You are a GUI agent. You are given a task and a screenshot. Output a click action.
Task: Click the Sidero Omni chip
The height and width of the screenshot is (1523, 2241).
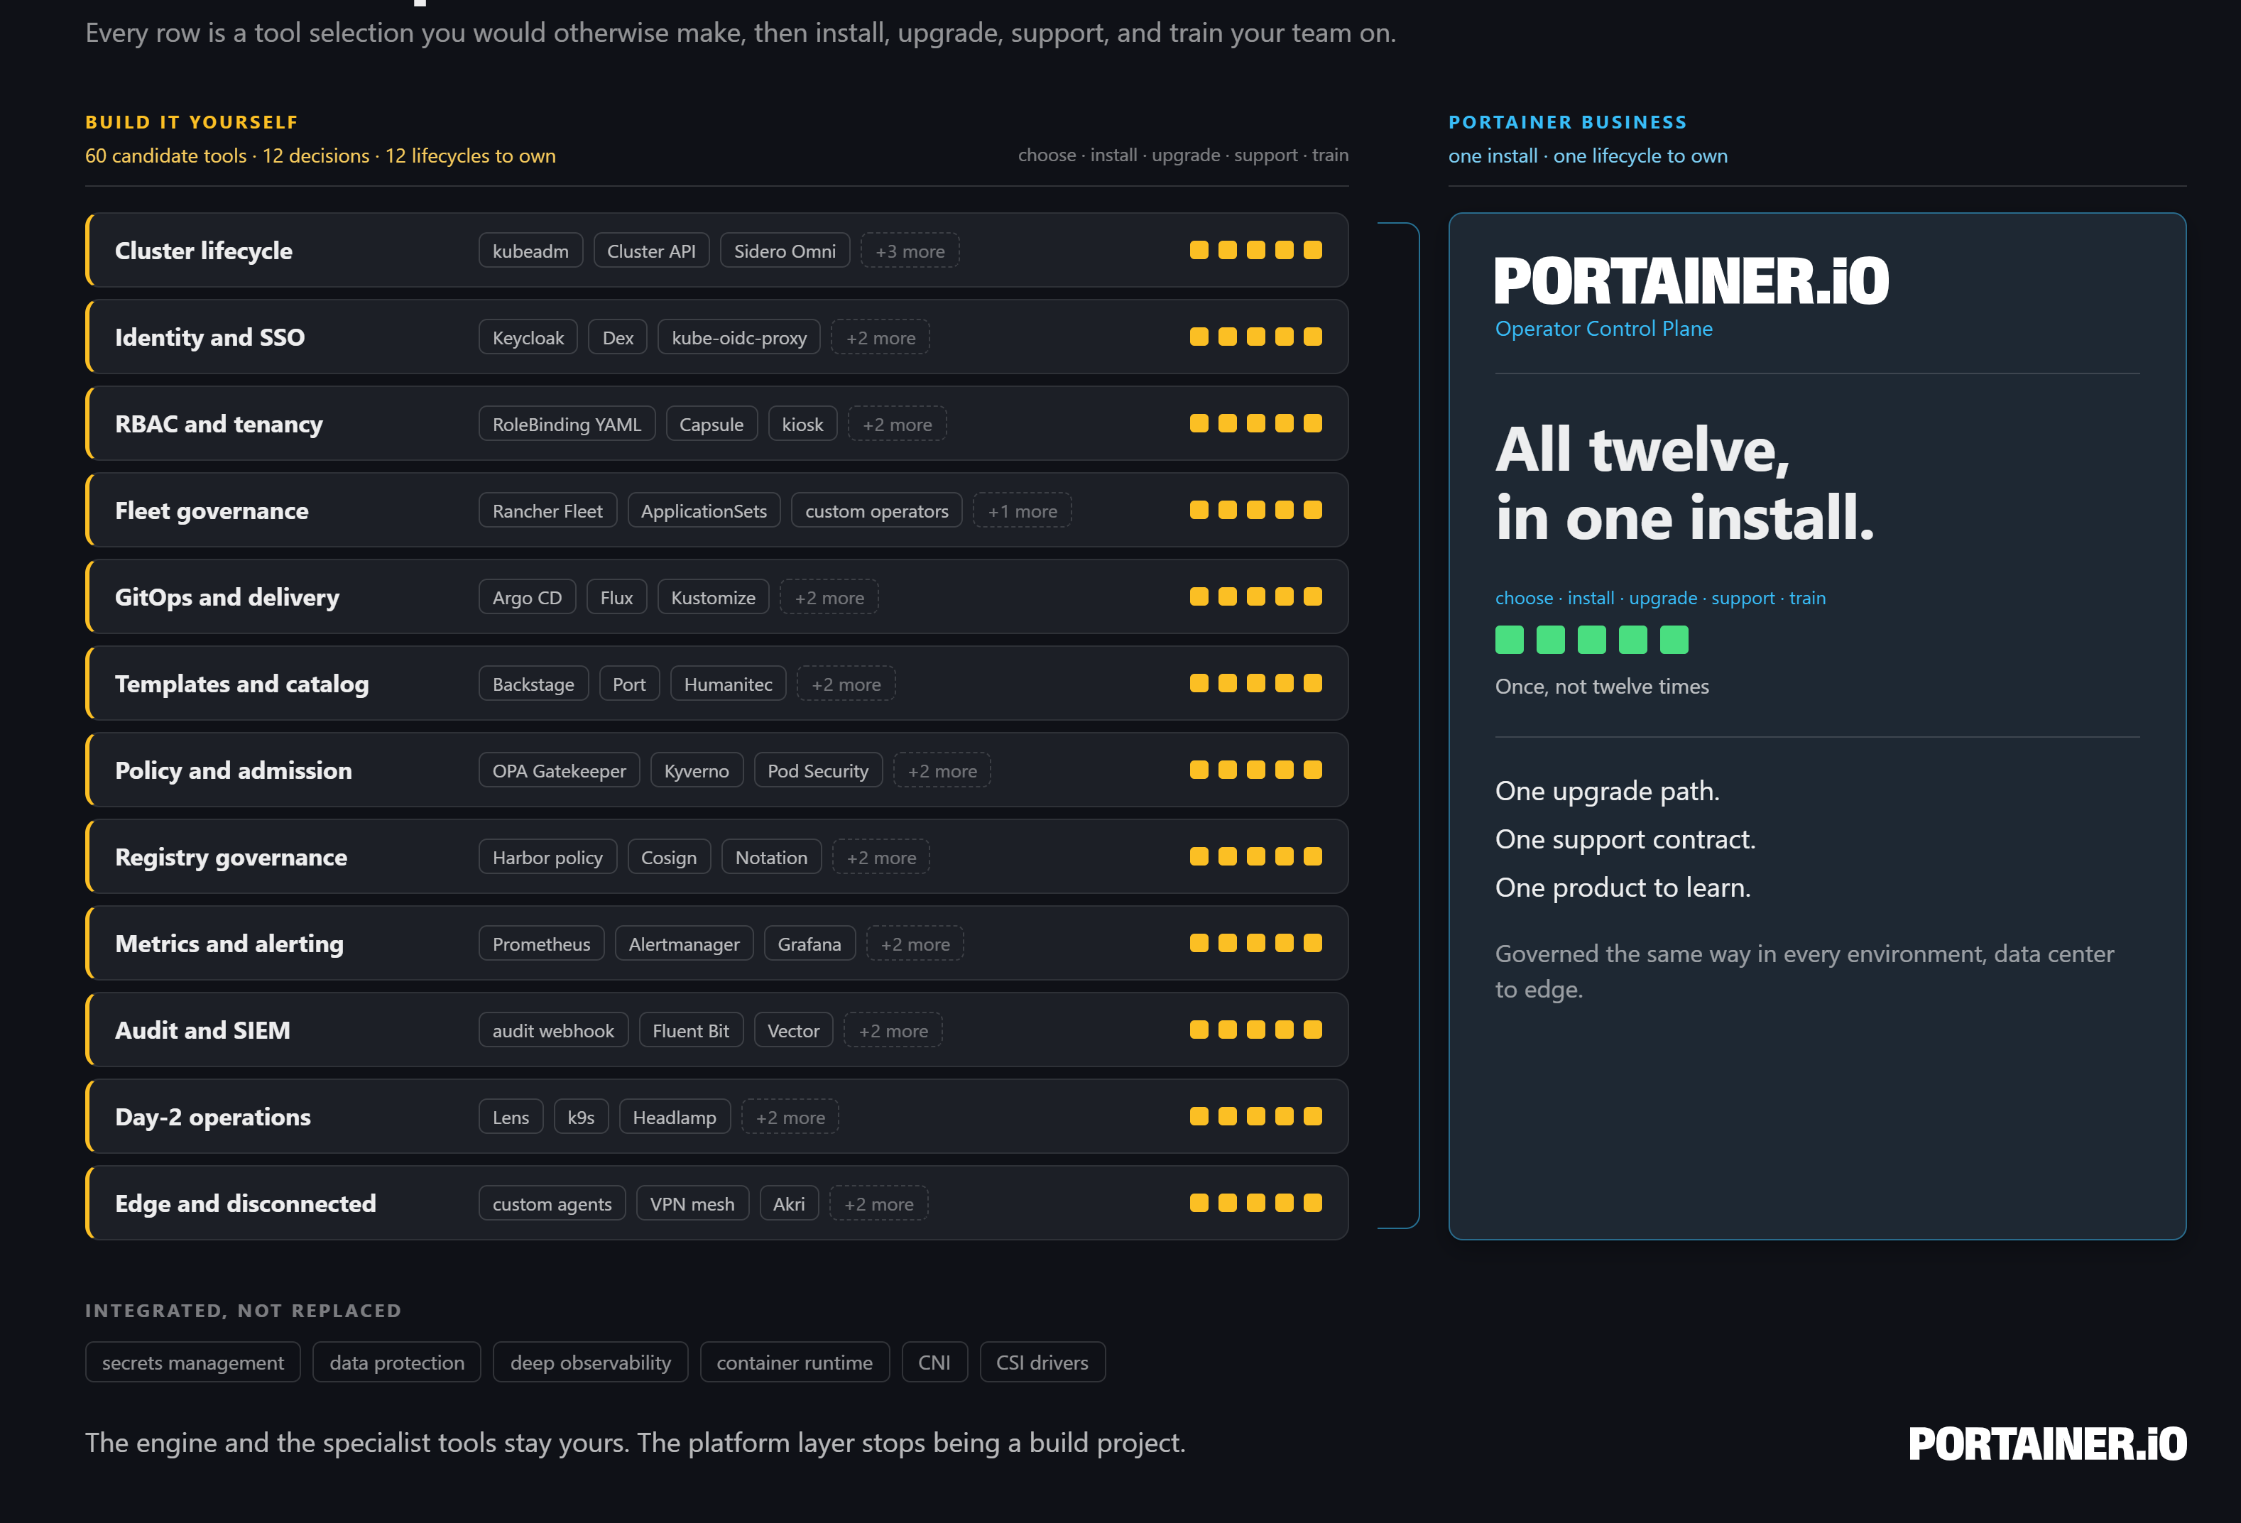pyautogui.click(x=784, y=251)
